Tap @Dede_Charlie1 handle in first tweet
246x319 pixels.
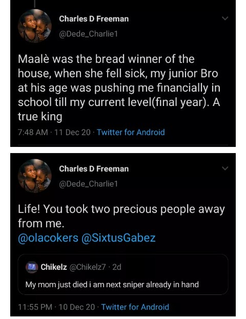point(88,34)
